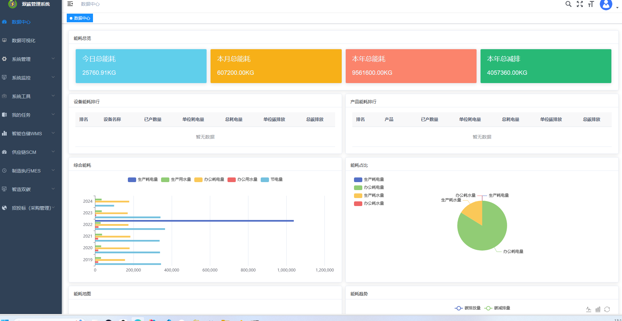Click 单位耗电量 header in 产品能耗排行 table
This screenshot has width=622, height=321.
(x=470, y=119)
